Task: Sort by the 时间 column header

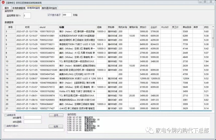Action: (x=27, y=27)
